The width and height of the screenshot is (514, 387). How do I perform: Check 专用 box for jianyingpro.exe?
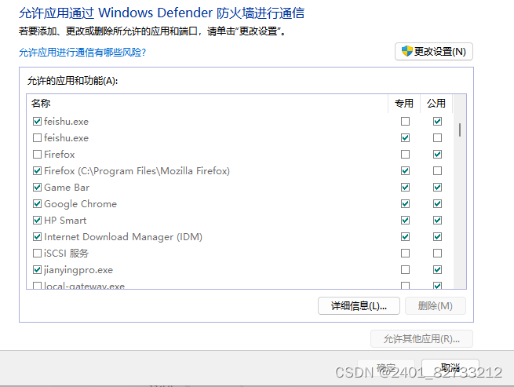405,269
